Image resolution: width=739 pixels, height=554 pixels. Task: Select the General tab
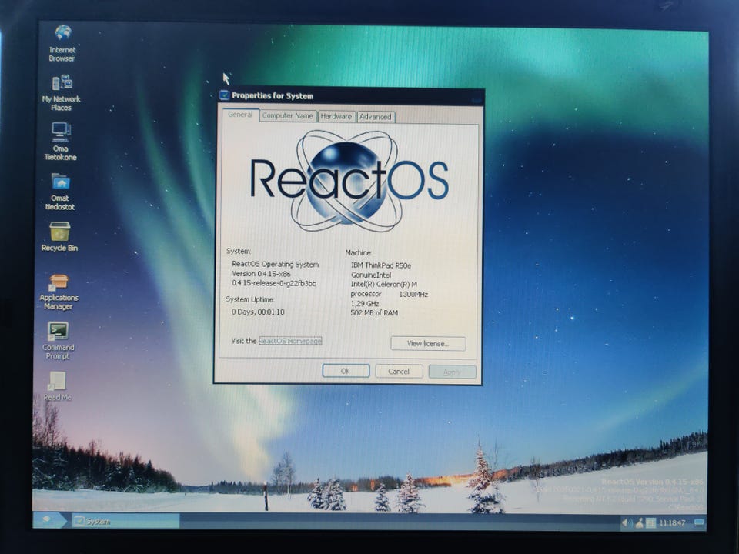point(240,115)
